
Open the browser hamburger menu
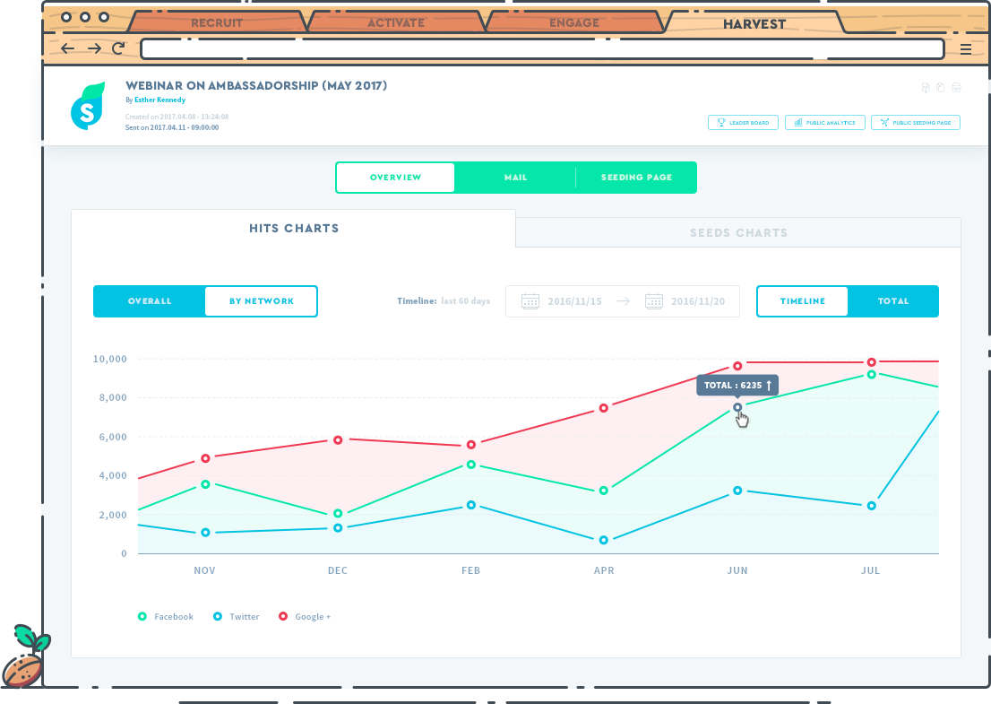click(x=965, y=49)
